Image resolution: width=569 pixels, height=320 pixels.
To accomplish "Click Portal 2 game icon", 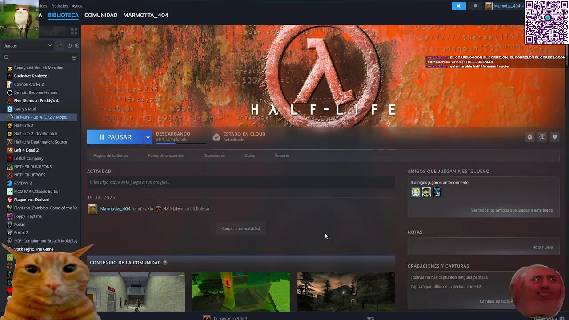I will click(10, 232).
